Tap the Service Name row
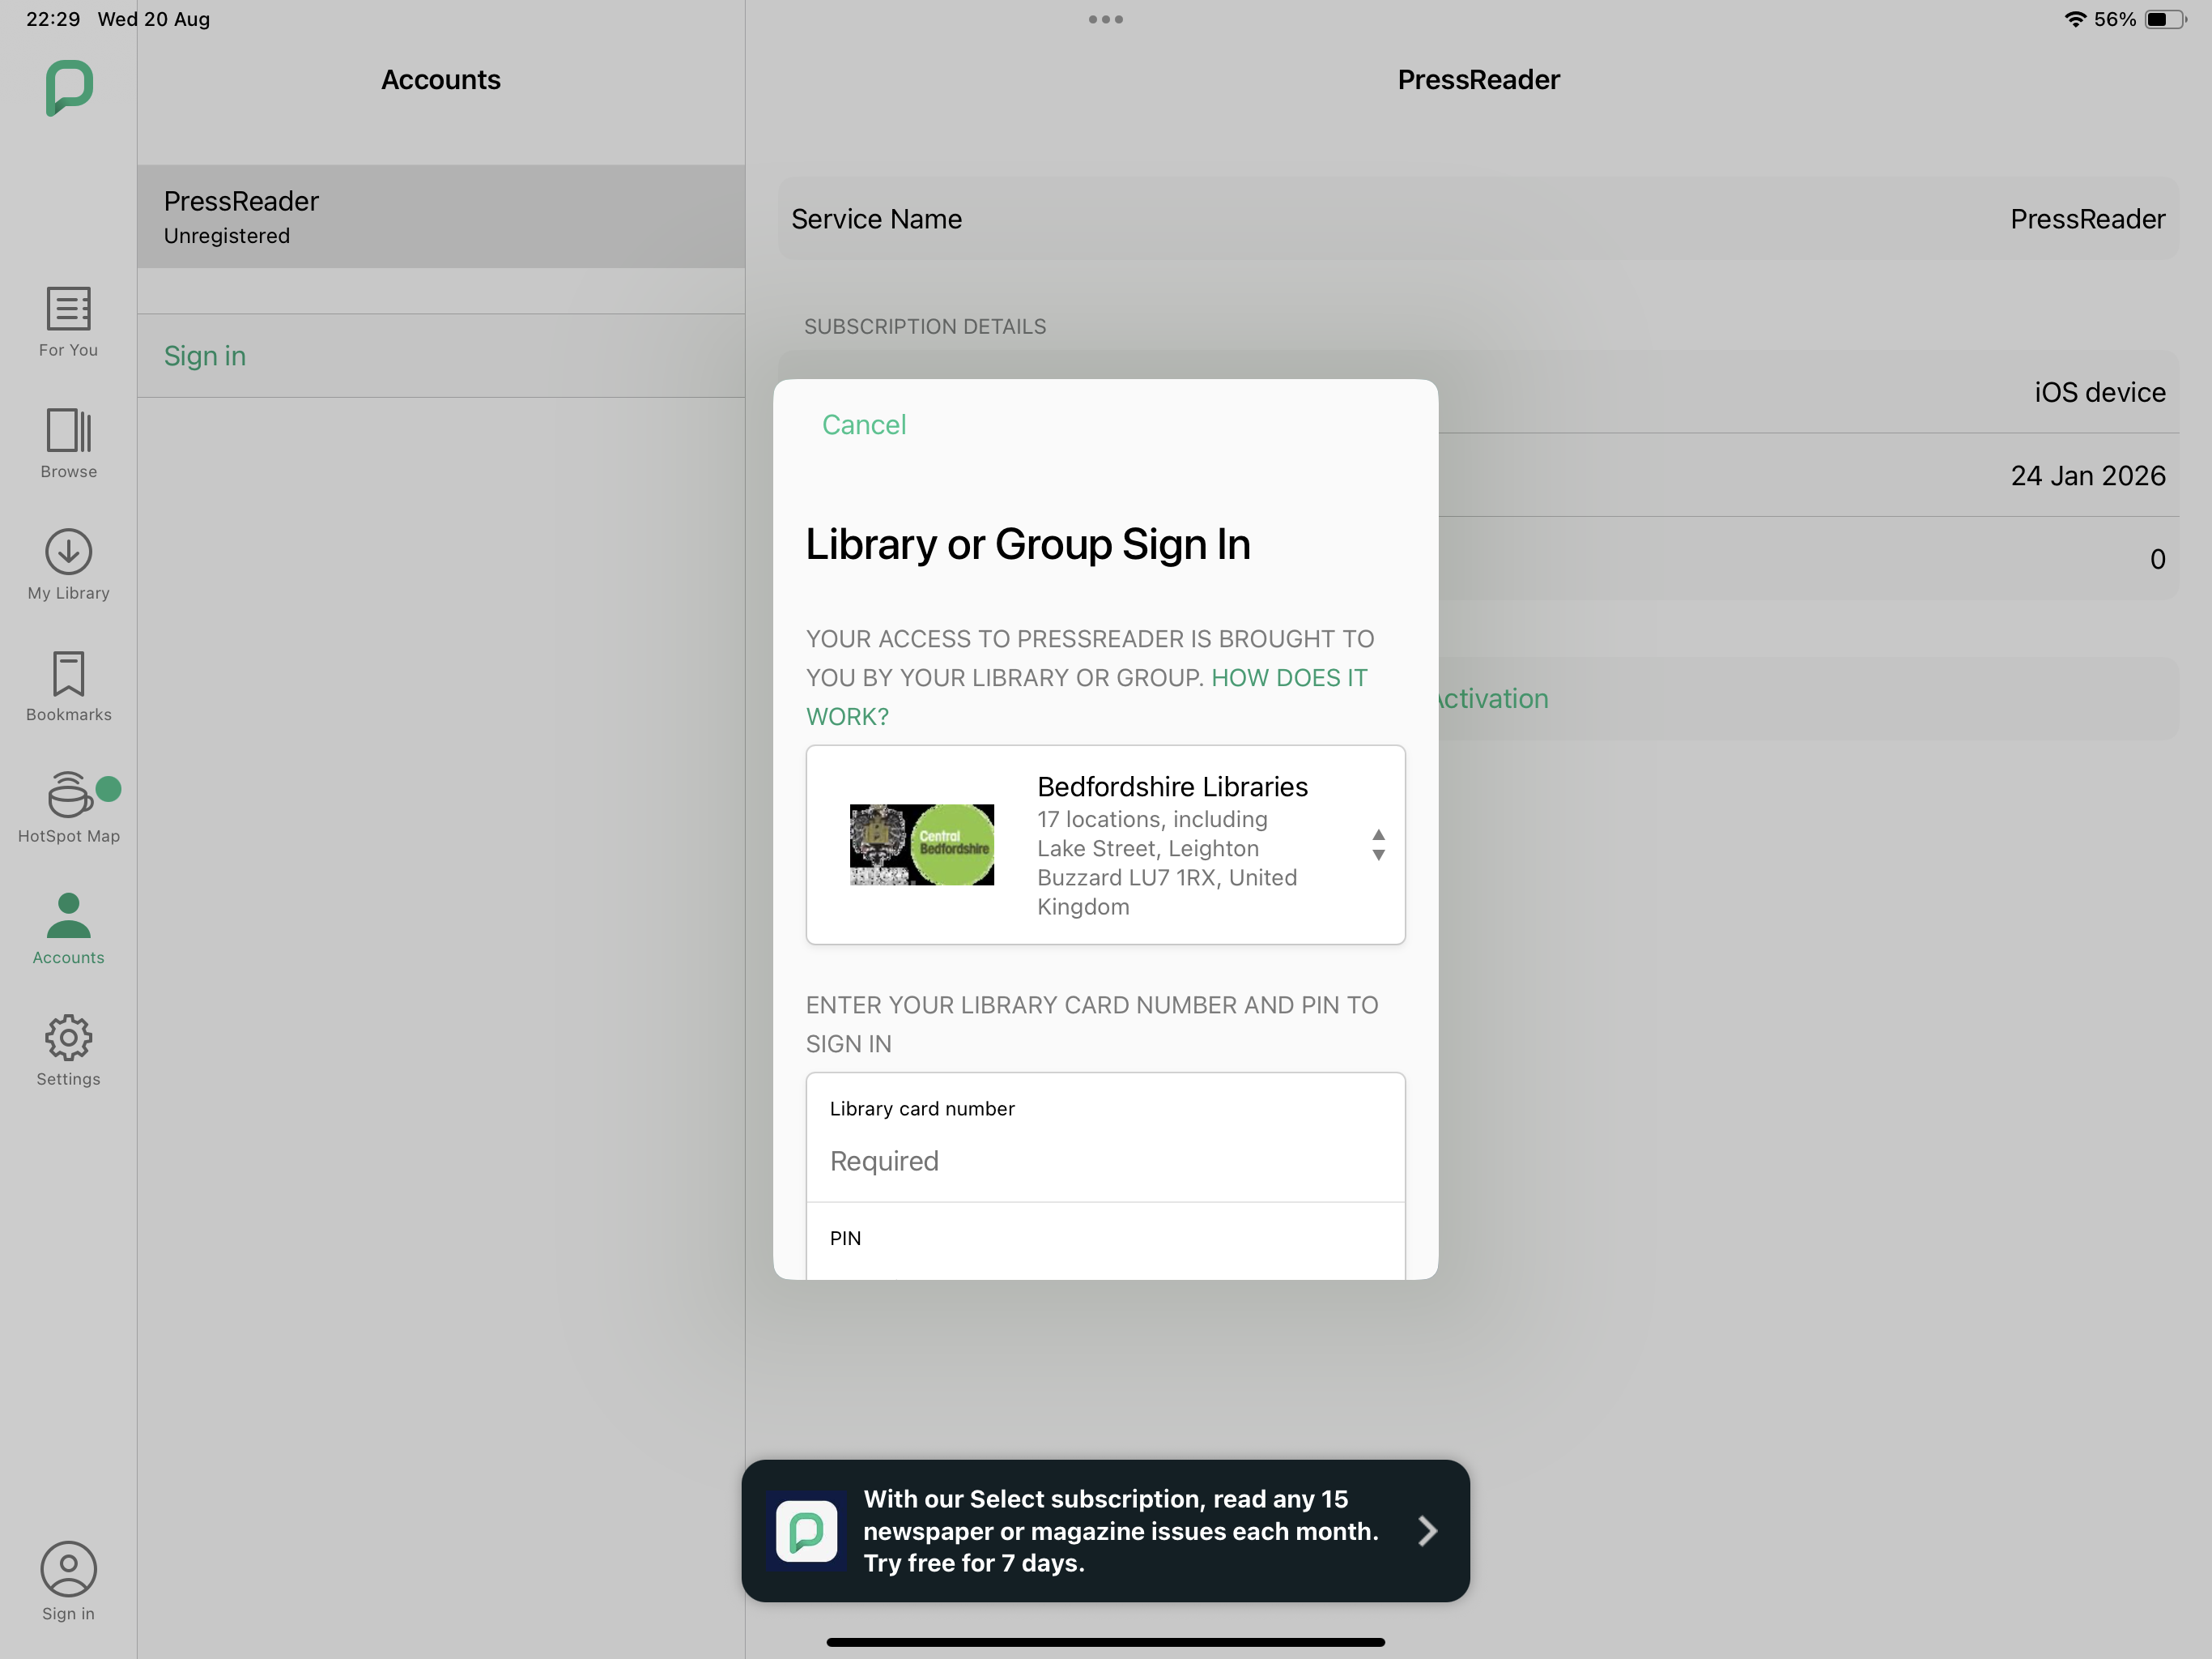The height and width of the screenshot is (1659, 2212). [1477, 220]
